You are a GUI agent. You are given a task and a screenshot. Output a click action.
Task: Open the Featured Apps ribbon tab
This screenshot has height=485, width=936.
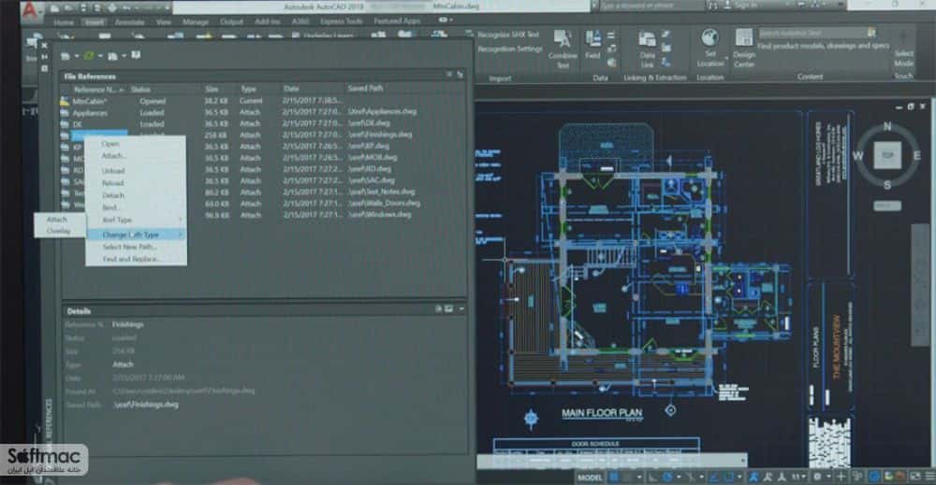pyautogui.click(x=397, y=21)
